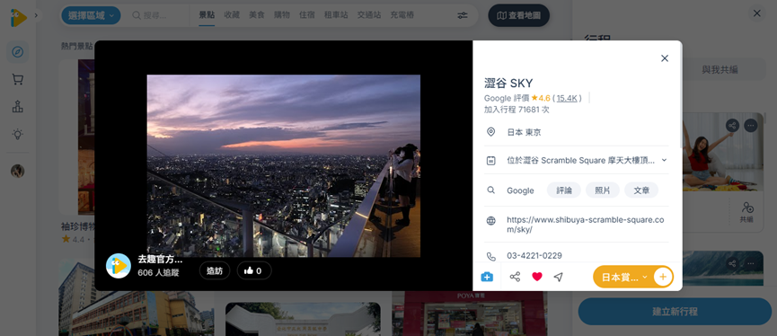Click the blue add-photo camera icon
Viewport: 777px width, 336px height.
(487, 277)
